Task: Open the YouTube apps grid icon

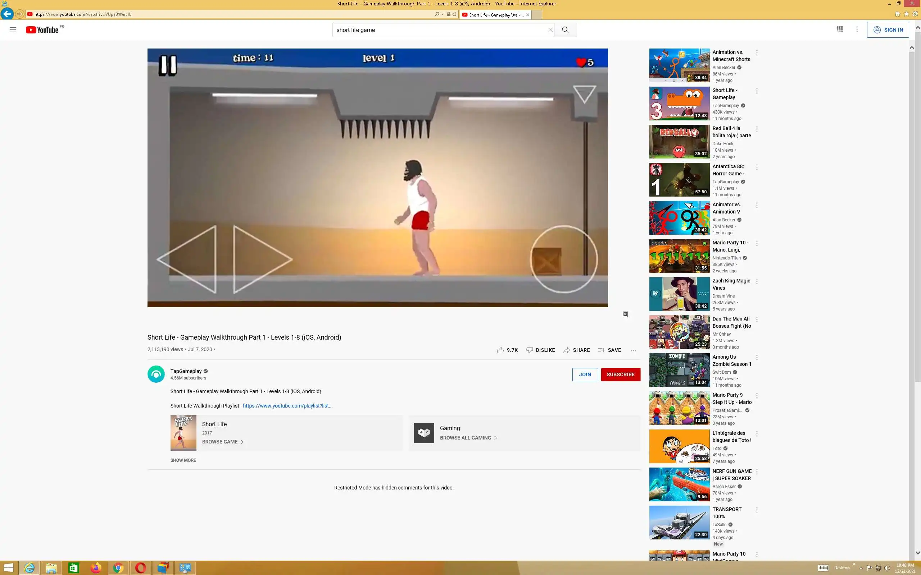Action: [x=840, y=29]
